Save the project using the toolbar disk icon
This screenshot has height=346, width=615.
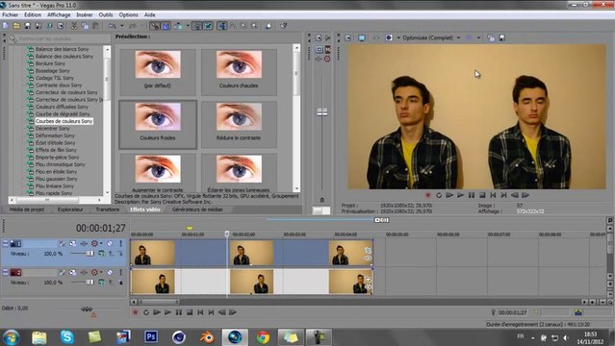28,26
